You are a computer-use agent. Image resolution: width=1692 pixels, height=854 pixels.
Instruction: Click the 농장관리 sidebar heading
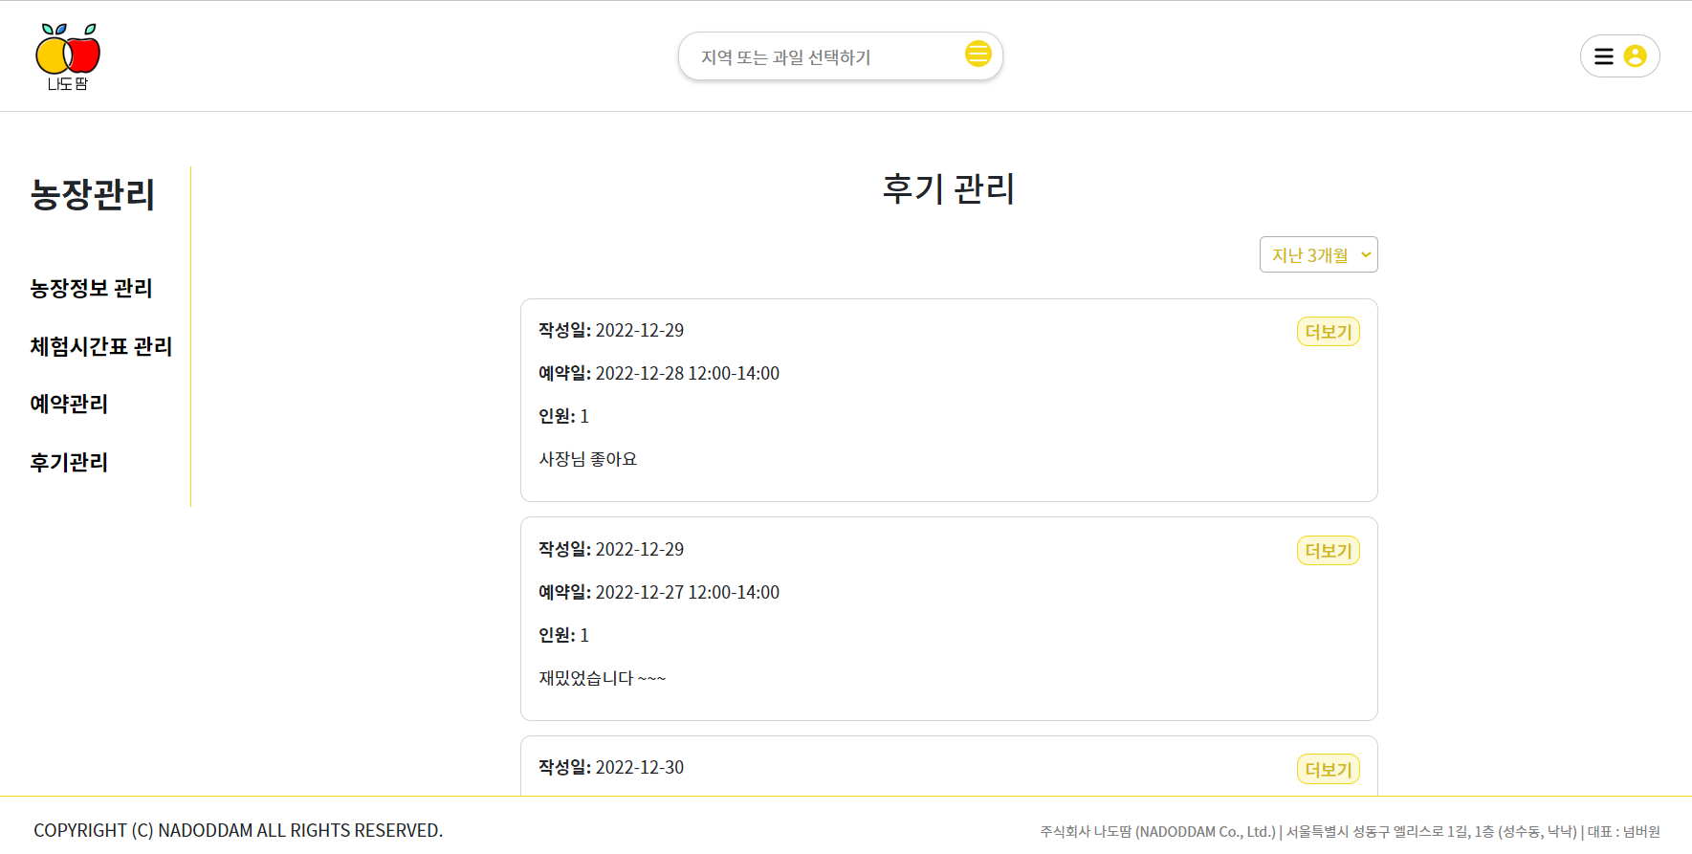point(93,196)
